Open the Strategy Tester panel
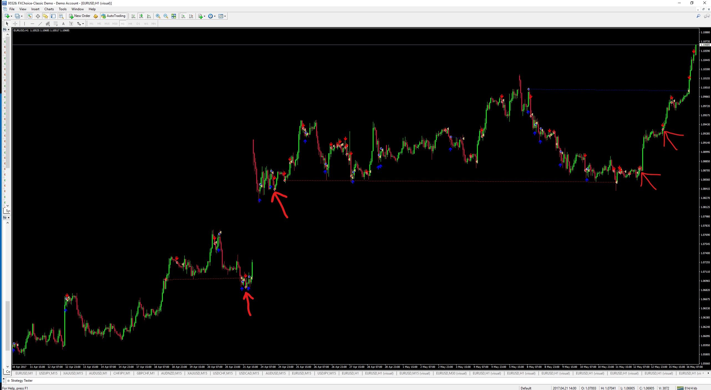Viewport: 711px width, 390px height. 22,381
